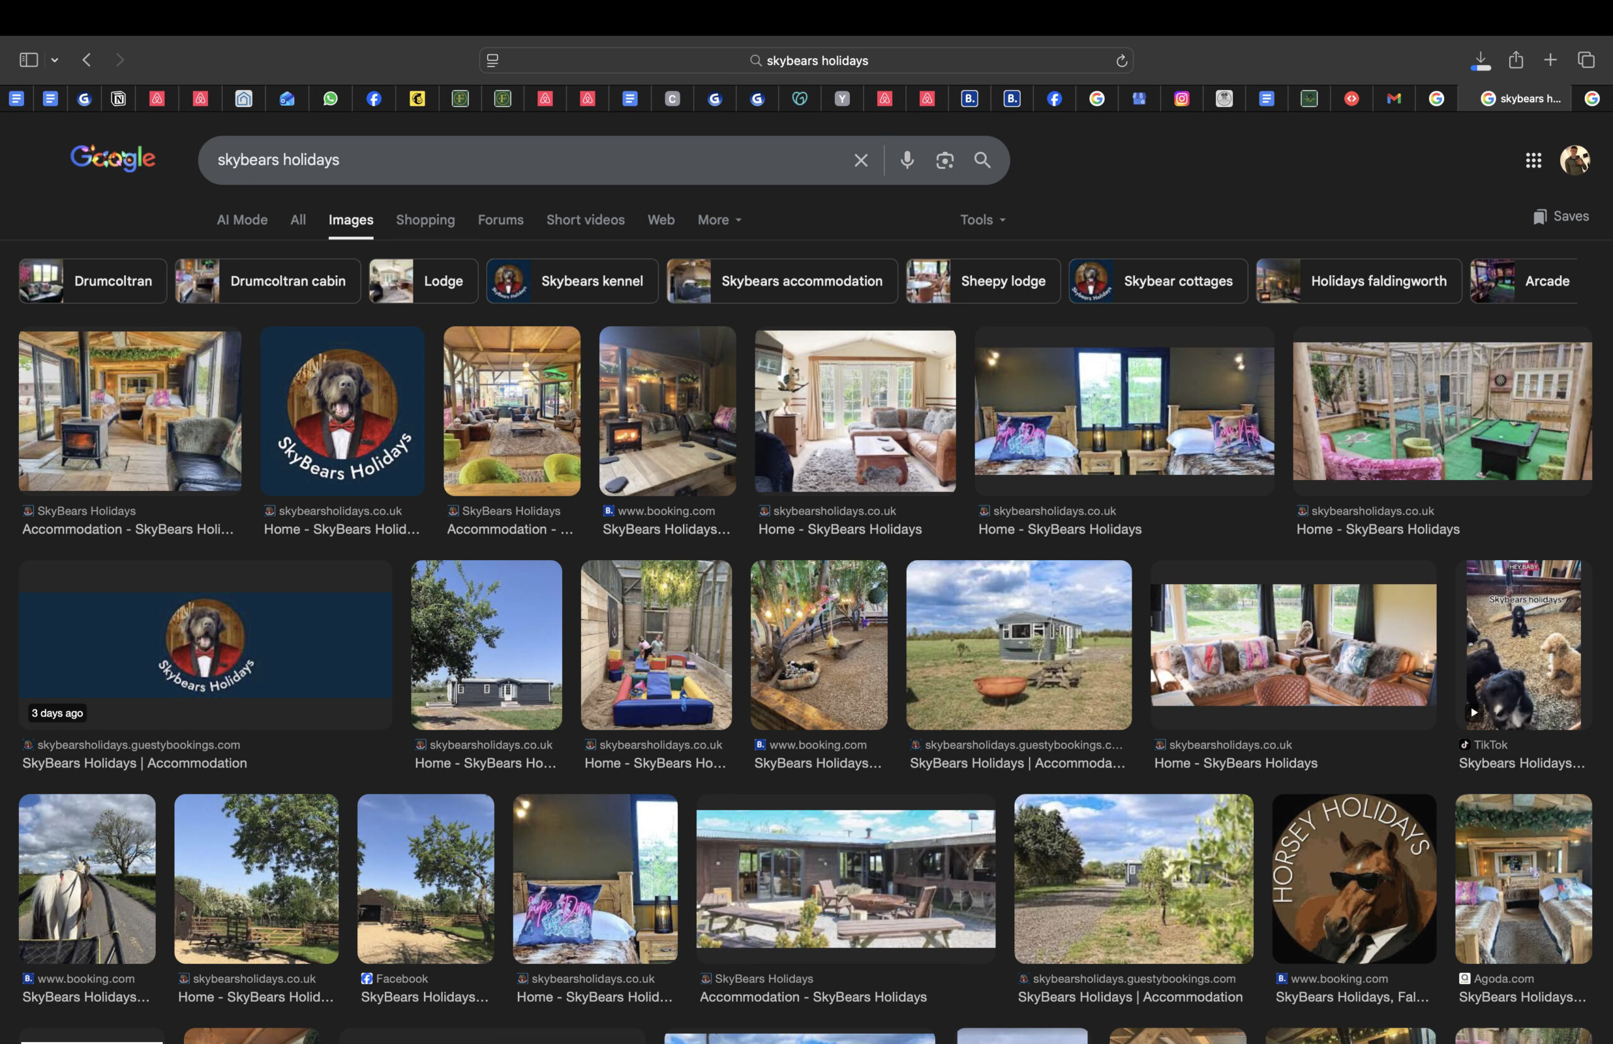Screen dimensions: 1613x1044
Task: Open the Horsey Holidays logo image
Action: pos(1353,878)
